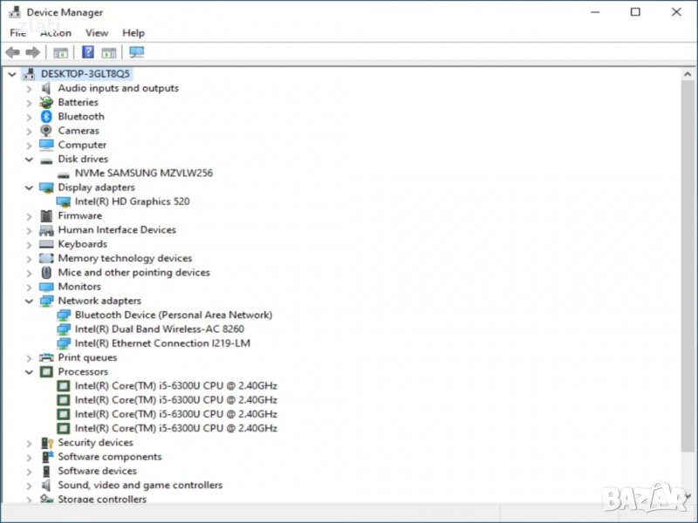Select Intel(R) Dual Band Wireless-AC 8260
This screenshot has height=523, width=698.
point(159,329)
